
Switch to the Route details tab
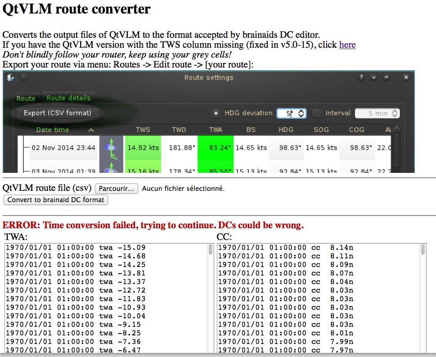point(69,98)
